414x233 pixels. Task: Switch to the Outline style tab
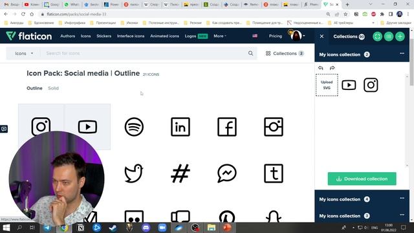(34, 88)
